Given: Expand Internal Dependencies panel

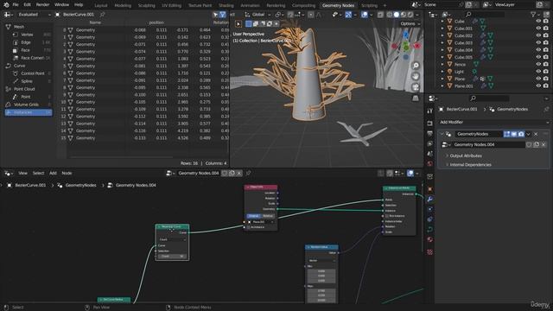Looking at the screenshot, I should tap(470, 165).
